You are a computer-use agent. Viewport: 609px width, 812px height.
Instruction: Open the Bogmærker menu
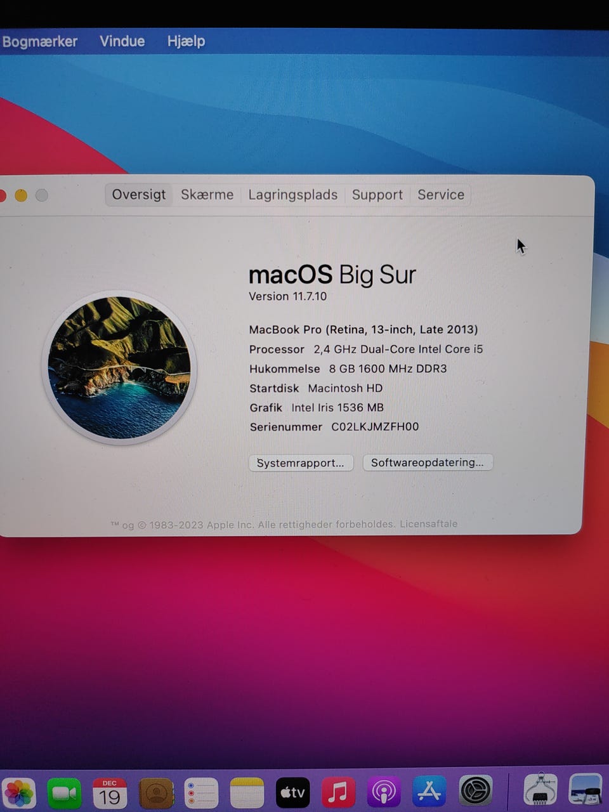point(39,42)
